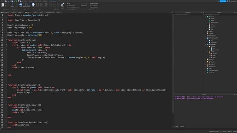Select the Bear Trap script tab
This screenshot has height=133, width=237.
[x=27, y=12]
